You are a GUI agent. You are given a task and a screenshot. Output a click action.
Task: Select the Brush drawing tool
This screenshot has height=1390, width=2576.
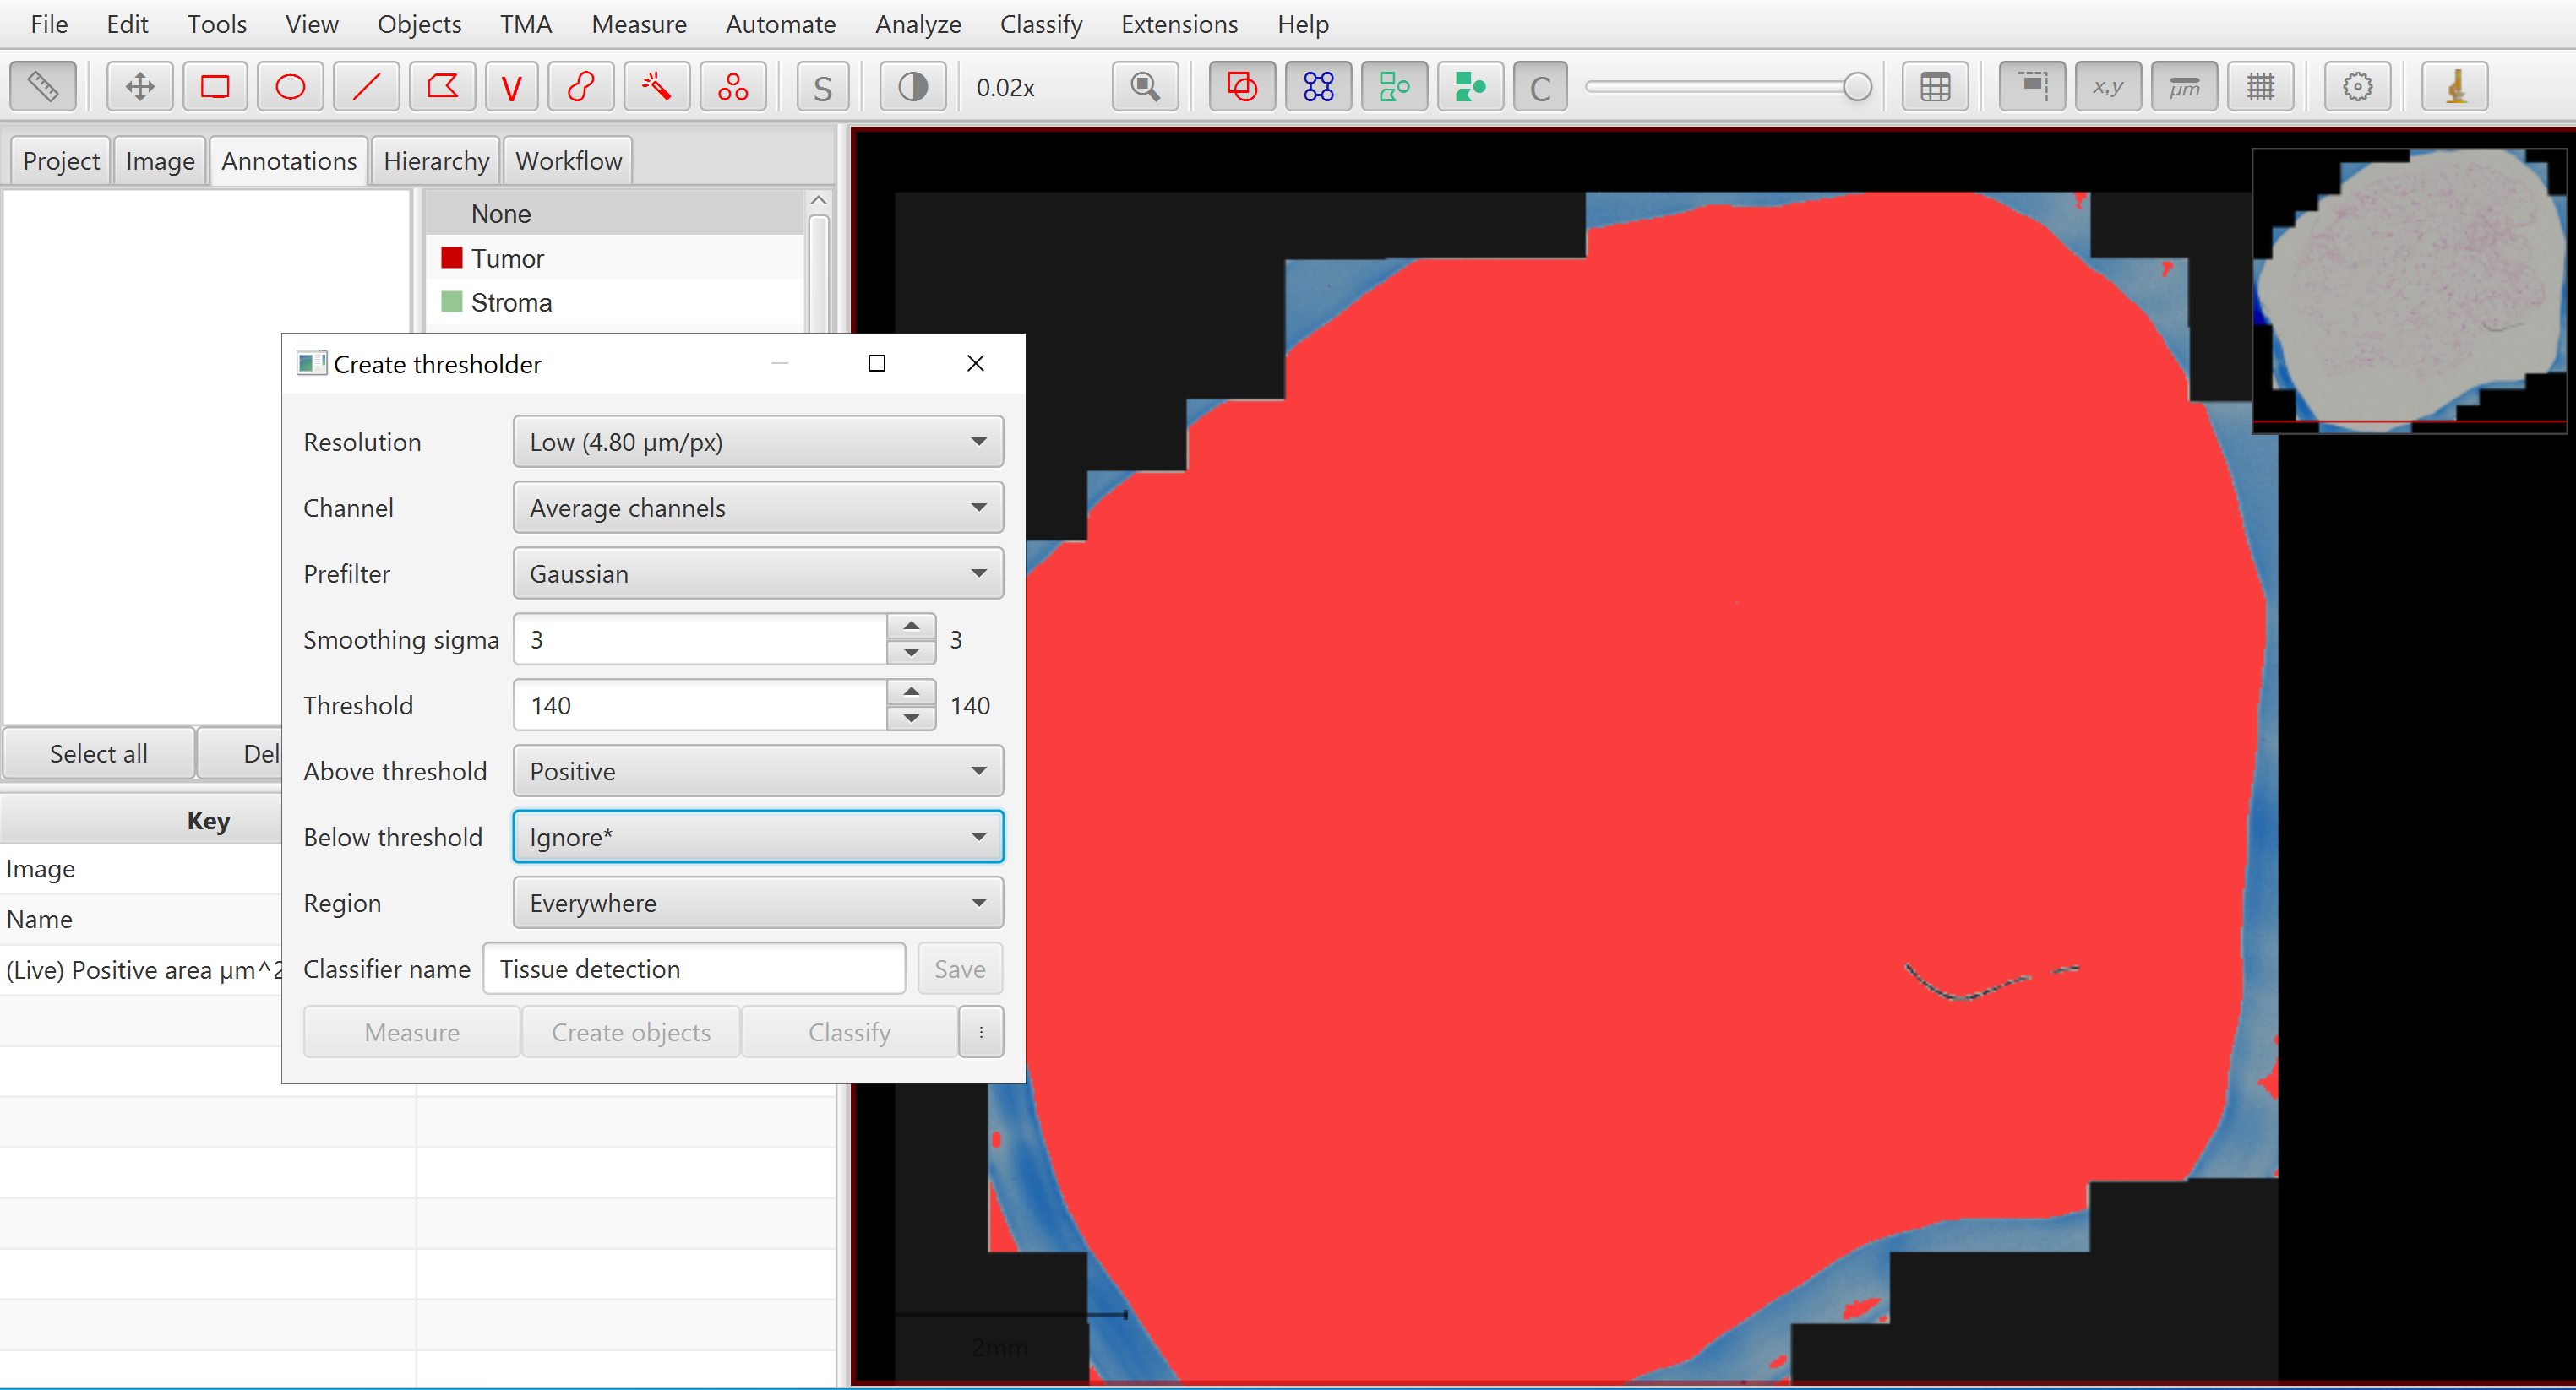[x=581, y=86]
